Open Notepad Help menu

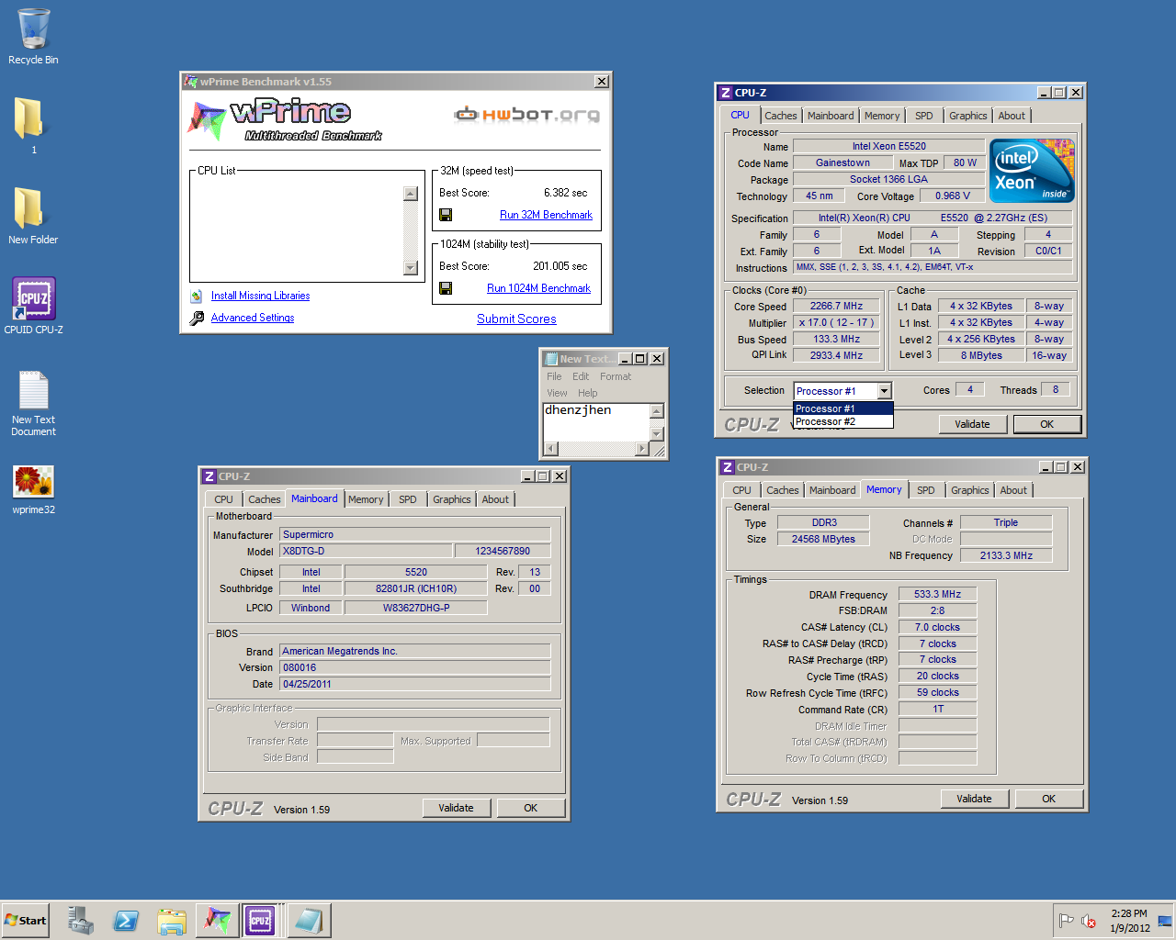pos(587,393)
